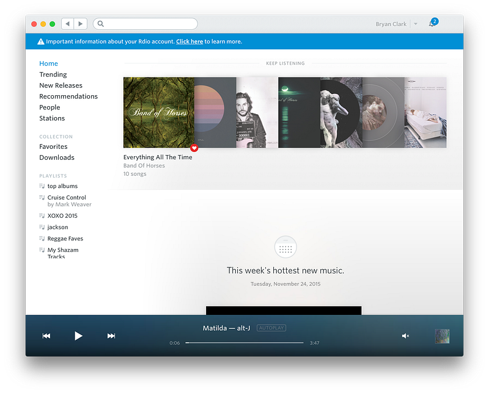489x393 pixels.
Task: Open the My Shazam Tracks playlist
Action: [x=63, y=253]
